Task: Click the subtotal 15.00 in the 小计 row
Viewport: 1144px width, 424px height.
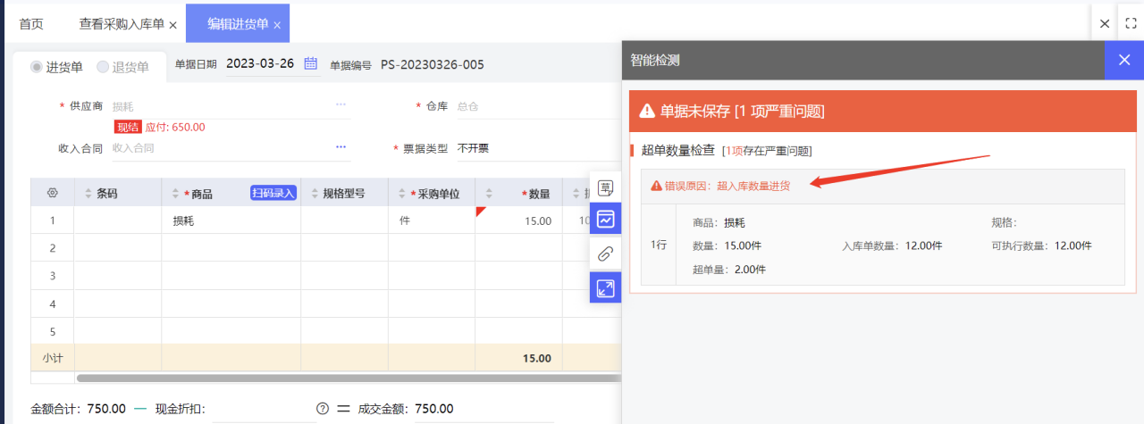Action: click(x=537, y=358)
